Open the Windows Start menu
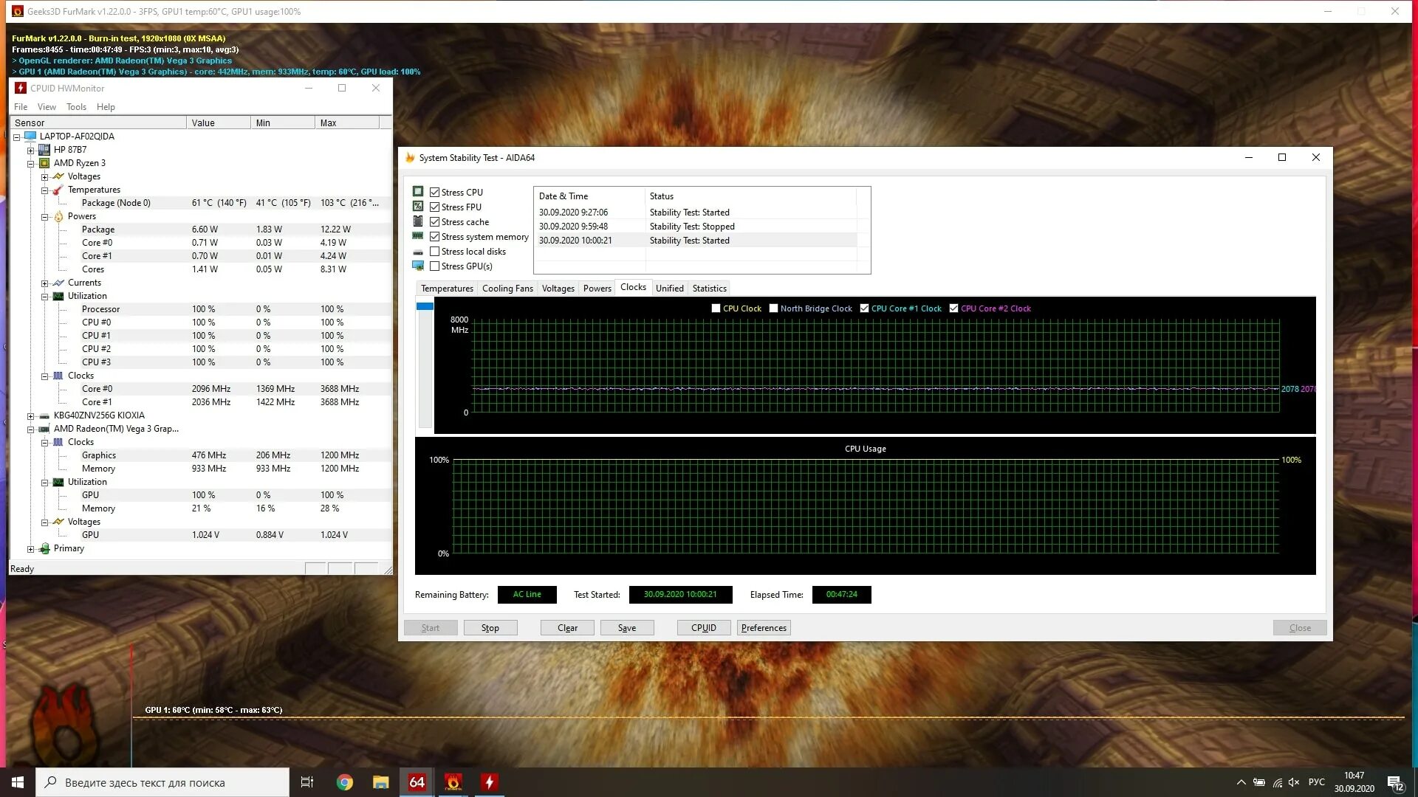This screenshot has height=797, width=1418. tap(18, 782)
